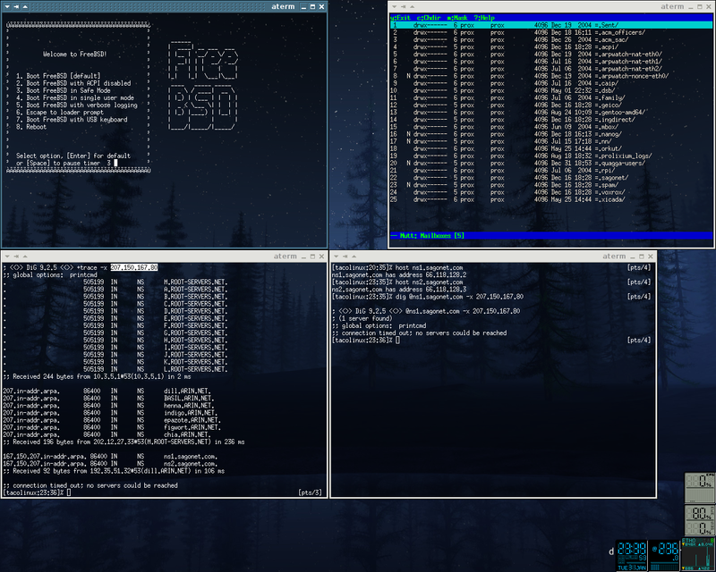The image size is (716, 572).
Task: Close the pts/4 host lookup aterm window
Action: click(x=651, y=257)
